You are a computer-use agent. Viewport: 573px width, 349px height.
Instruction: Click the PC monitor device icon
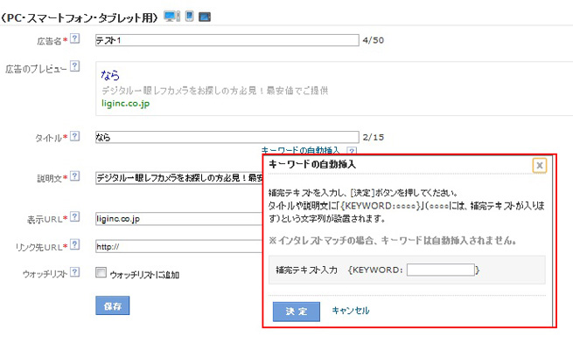tap(171, 16)
